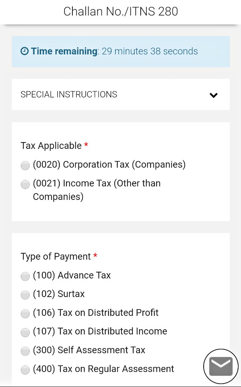Pick the (102) Surtax radio button
Screen dimensions: 241x387
point(25,295)
